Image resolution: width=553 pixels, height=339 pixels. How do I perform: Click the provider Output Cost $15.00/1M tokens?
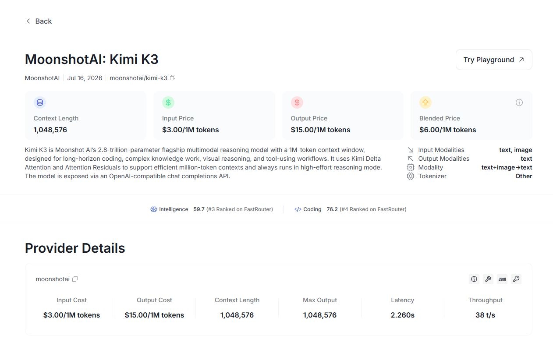click(x=154, y=315)
